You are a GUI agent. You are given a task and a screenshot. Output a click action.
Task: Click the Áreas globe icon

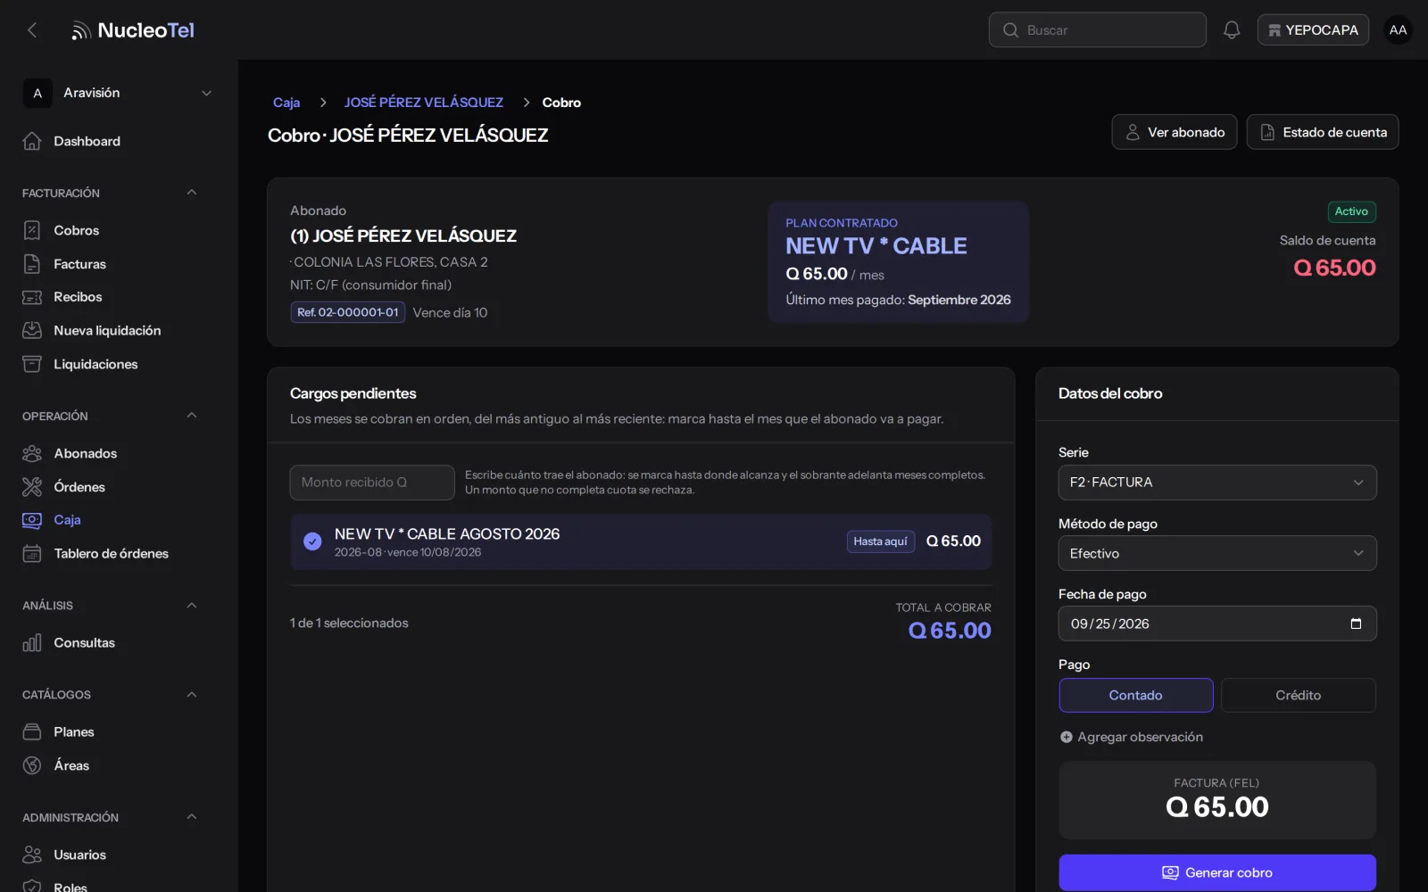click(32, 765)
